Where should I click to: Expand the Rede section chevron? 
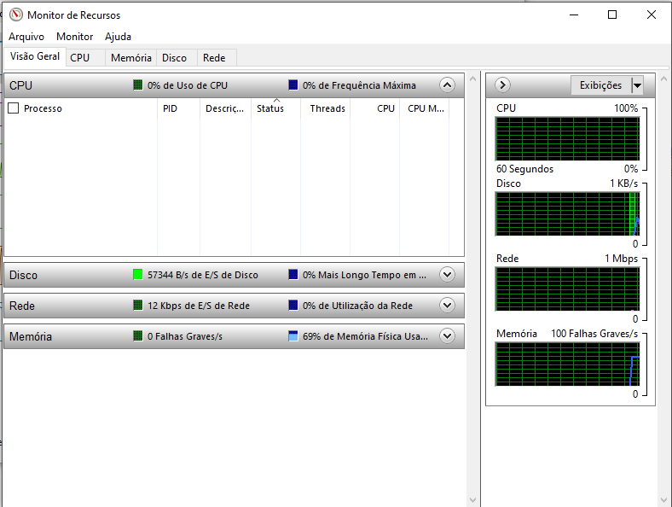pos(447,306)
